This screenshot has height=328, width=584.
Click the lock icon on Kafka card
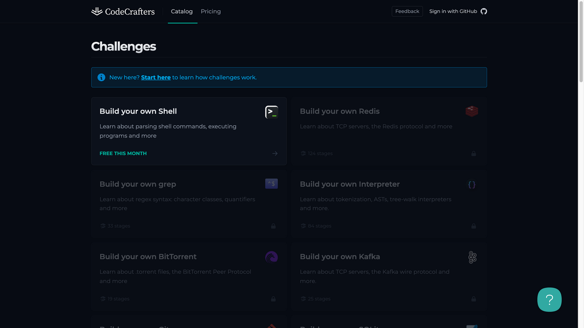(x=474, y=299)
